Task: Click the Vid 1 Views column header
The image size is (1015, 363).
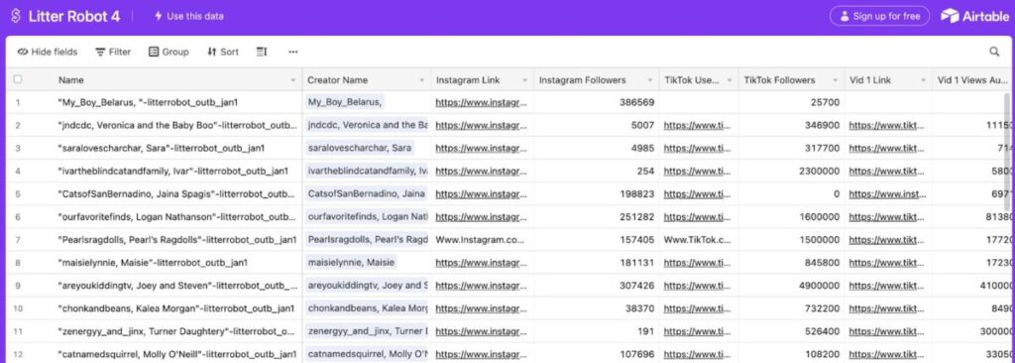Action: [973, 80]
